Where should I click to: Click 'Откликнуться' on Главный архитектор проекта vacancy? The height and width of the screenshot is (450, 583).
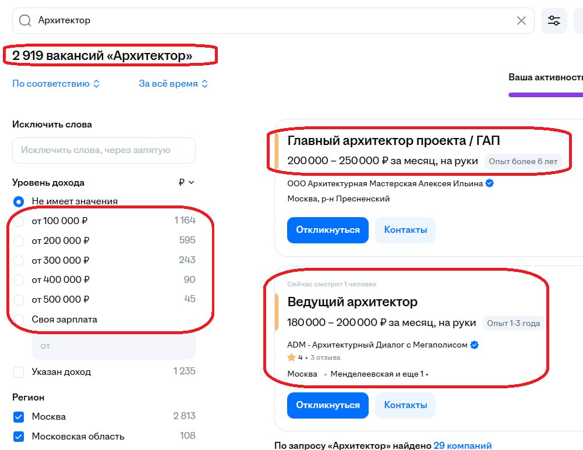pyautogui.click(x=327, y=230)
